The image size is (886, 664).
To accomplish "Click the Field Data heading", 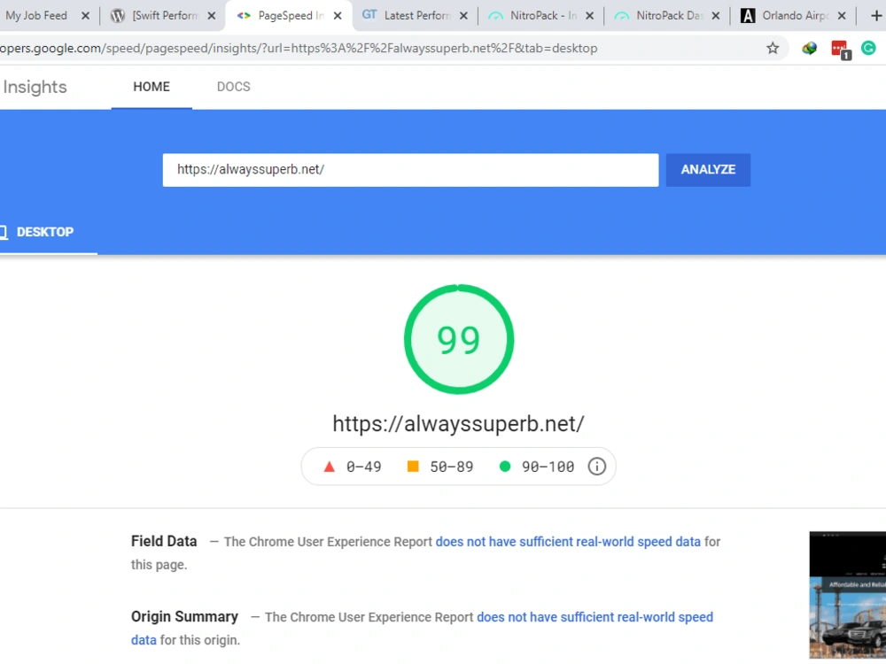I will pyautogui.click(x=164, y=542).
